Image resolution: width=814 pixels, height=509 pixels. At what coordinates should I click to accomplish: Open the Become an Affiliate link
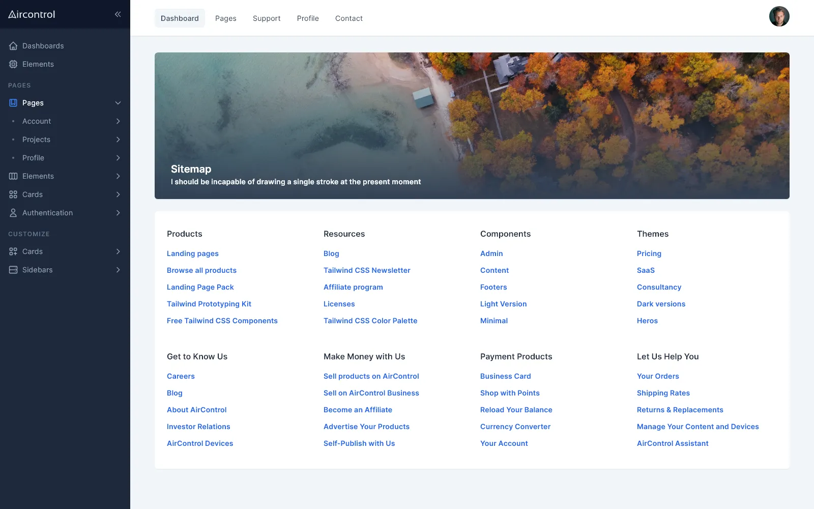358,410
